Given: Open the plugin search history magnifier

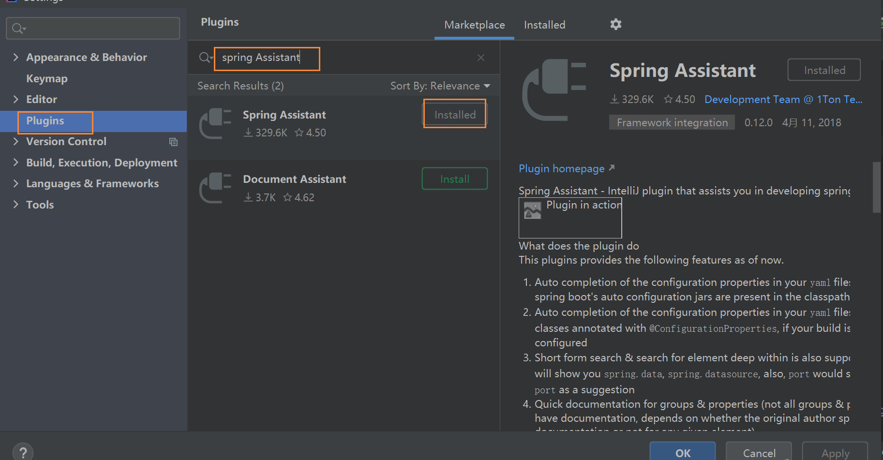Looking at the screenshot, I should [206, 58].
